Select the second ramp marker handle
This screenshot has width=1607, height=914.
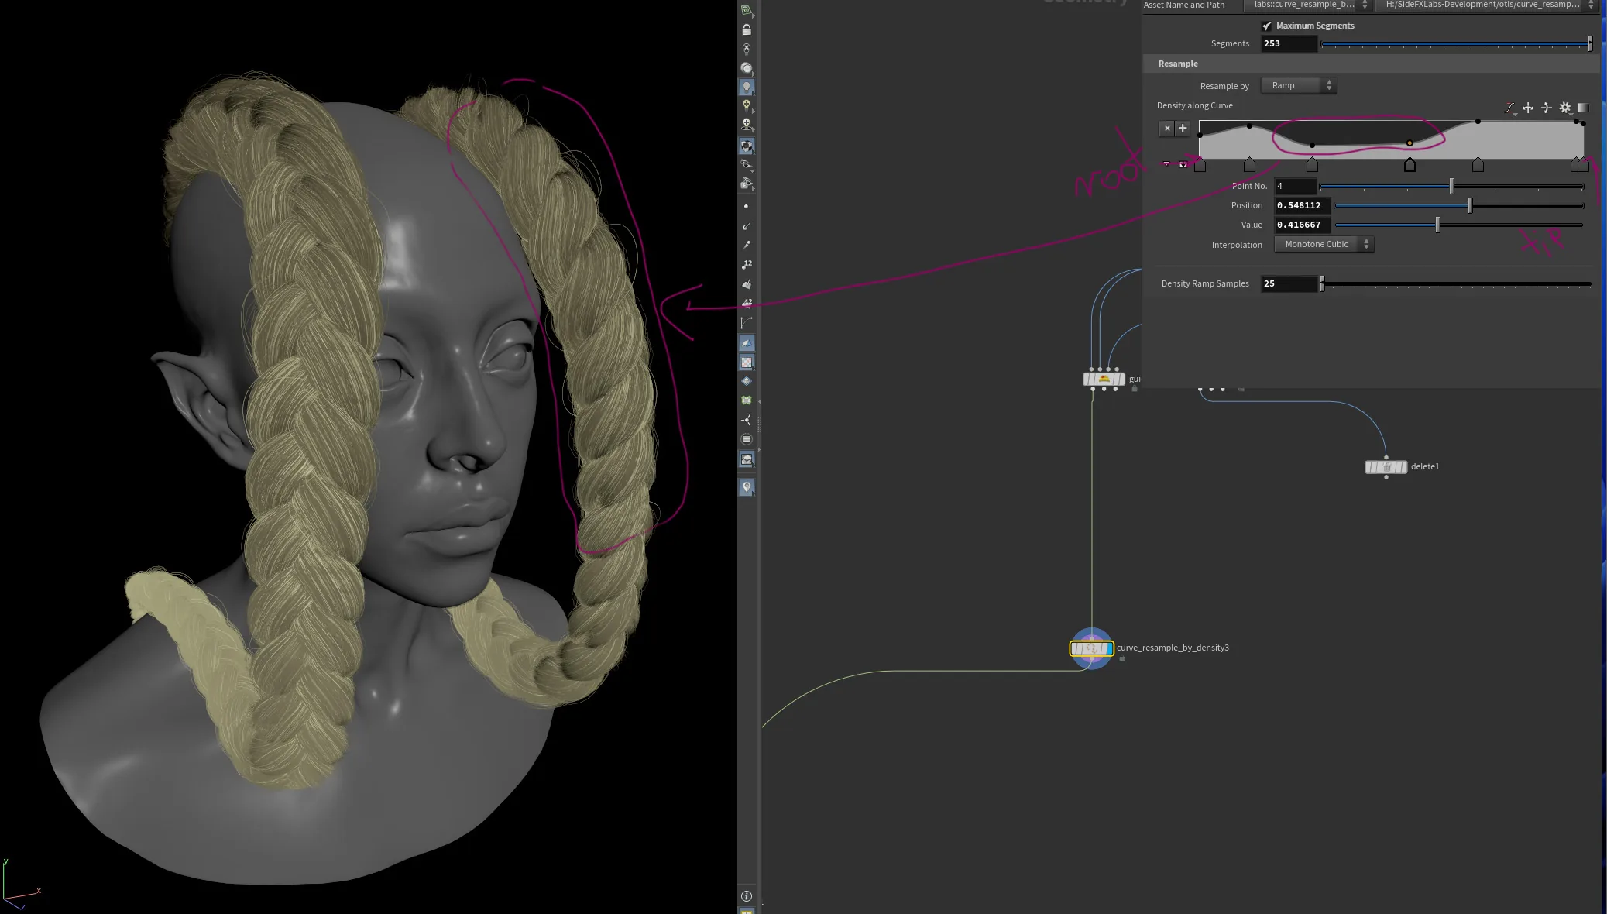point(1249,164)
